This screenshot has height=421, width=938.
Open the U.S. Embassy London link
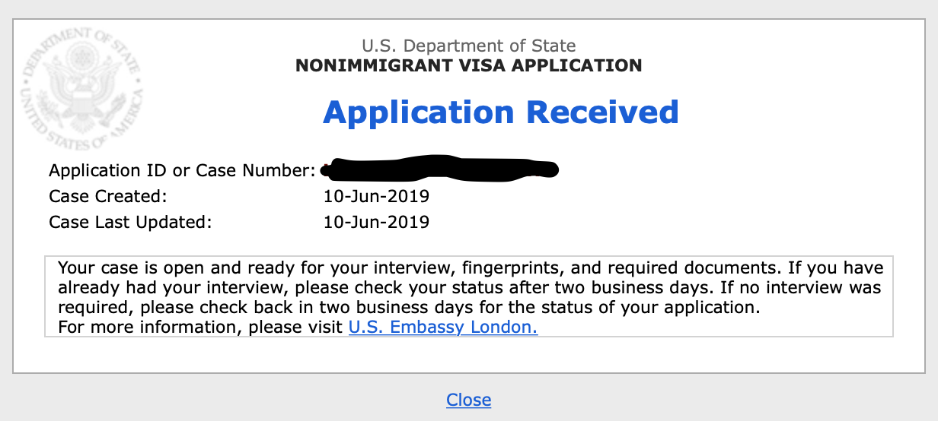[443, 328]
